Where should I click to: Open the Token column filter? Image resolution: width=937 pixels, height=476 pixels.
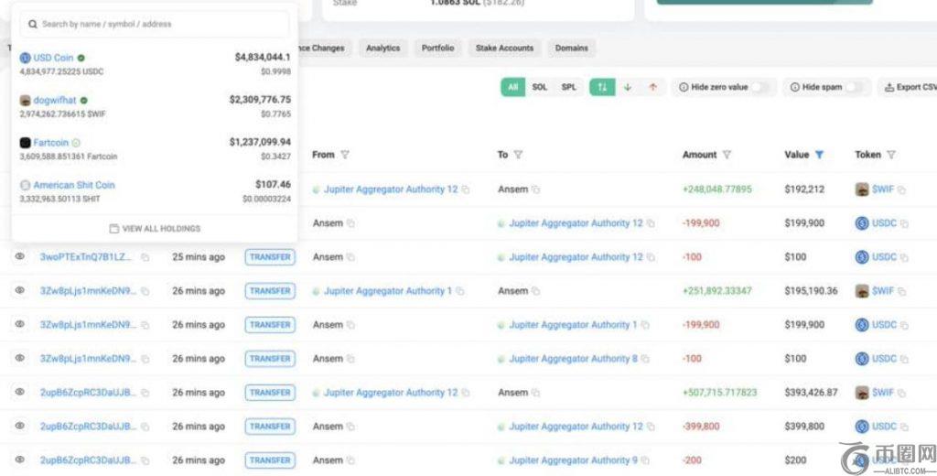coord(890,155)
